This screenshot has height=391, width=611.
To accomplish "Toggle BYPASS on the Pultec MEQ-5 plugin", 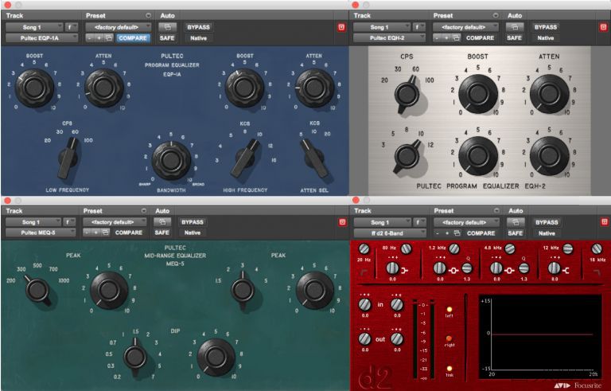I will click(193, 222).
